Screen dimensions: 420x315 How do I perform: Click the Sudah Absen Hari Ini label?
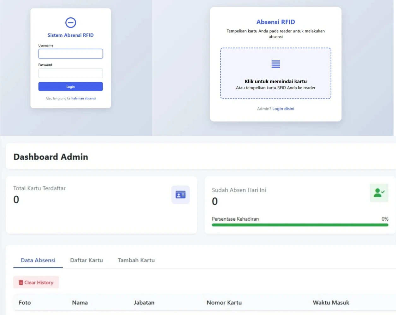click(x=239, y=190)
